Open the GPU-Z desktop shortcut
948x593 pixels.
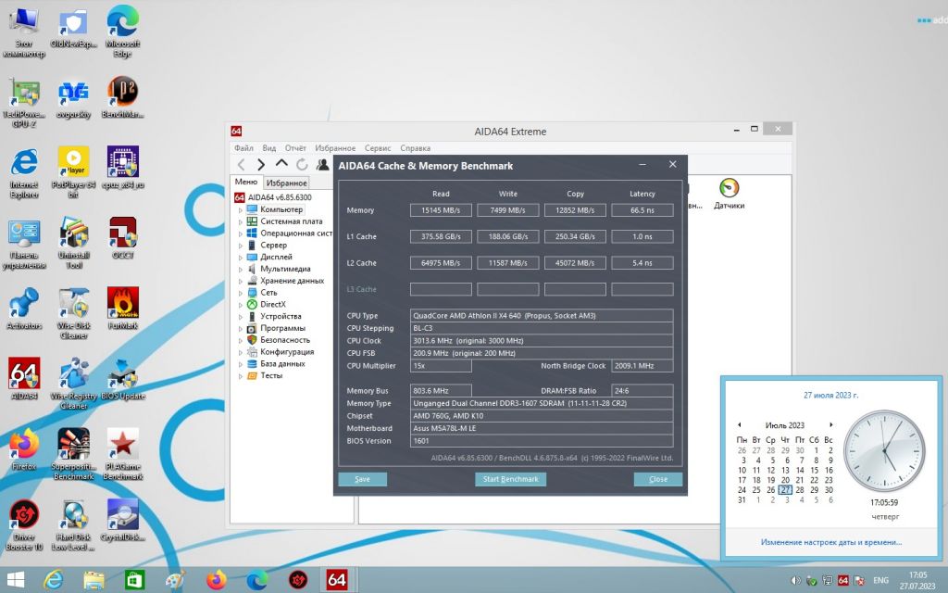tap(24, 102)
